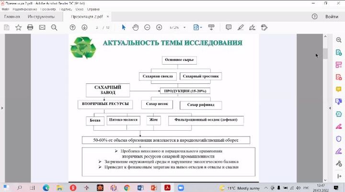Open the find text magnifier tool
Viewport: 345px width, 192px height.
click(x=54, y=27)
